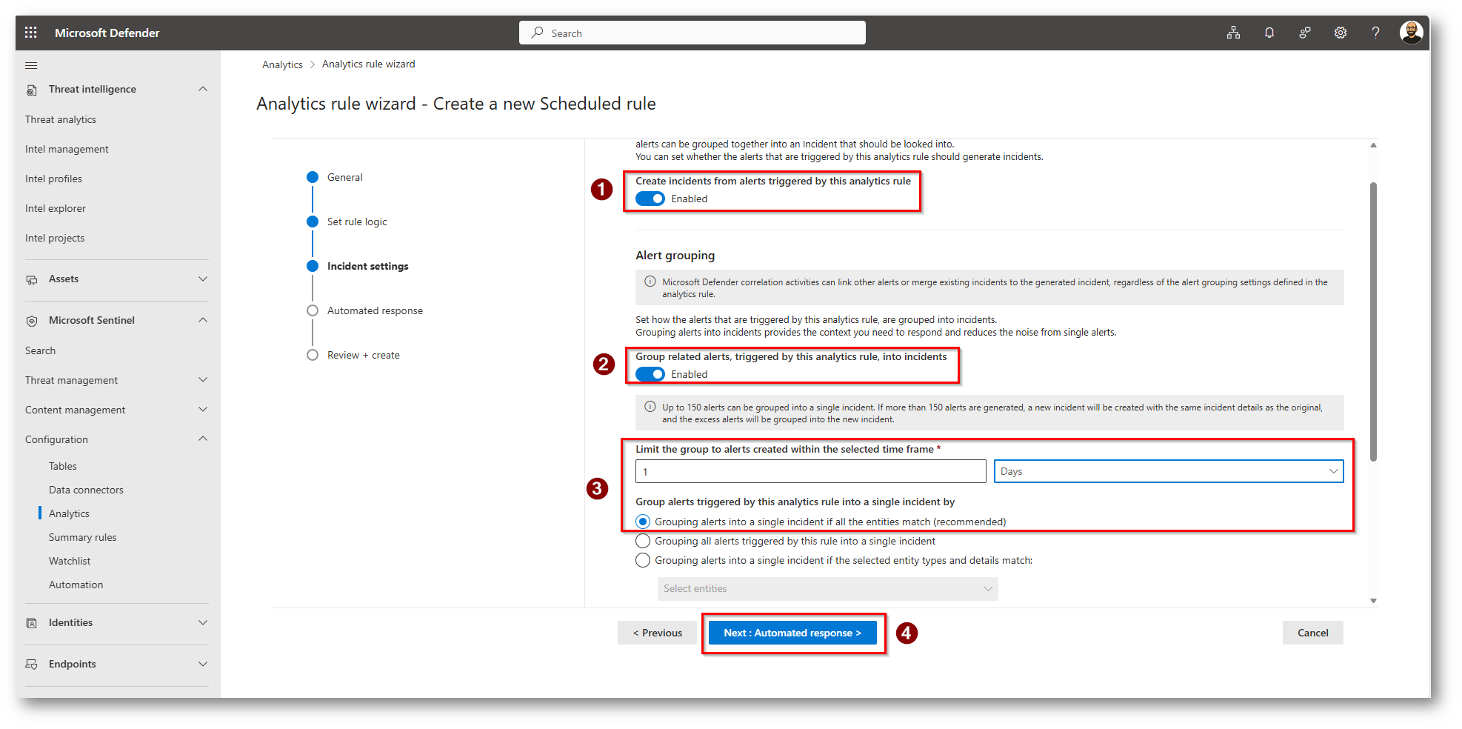1462x729 pixels.
Task: Open the Days time unit dropdown
Action: coord(1169,471)
